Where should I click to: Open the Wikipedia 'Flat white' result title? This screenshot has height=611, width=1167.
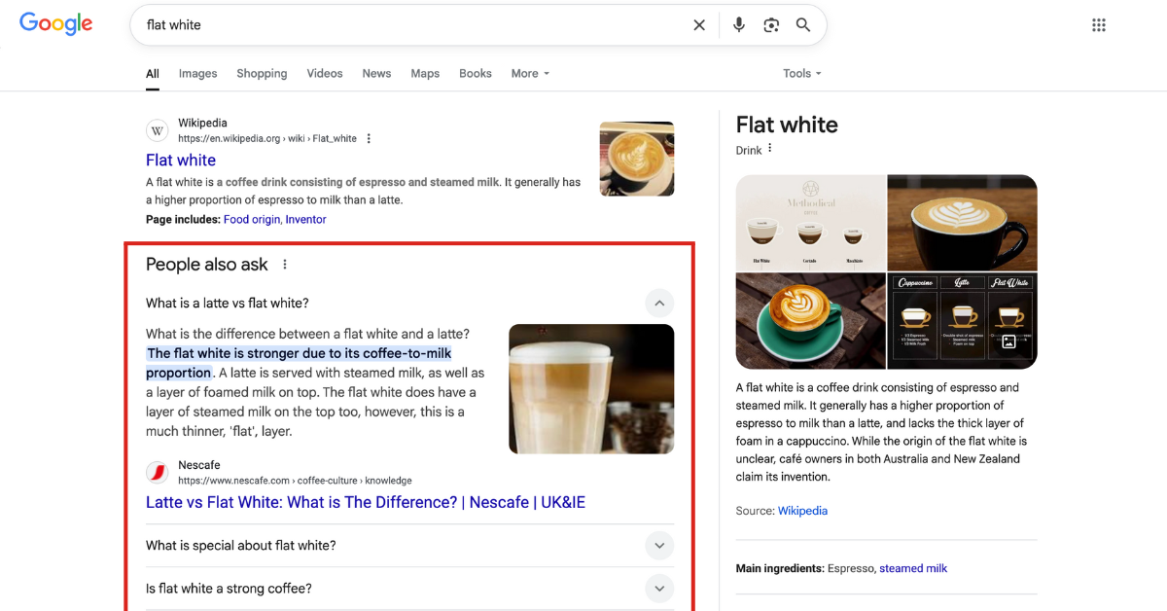(181, 161)
